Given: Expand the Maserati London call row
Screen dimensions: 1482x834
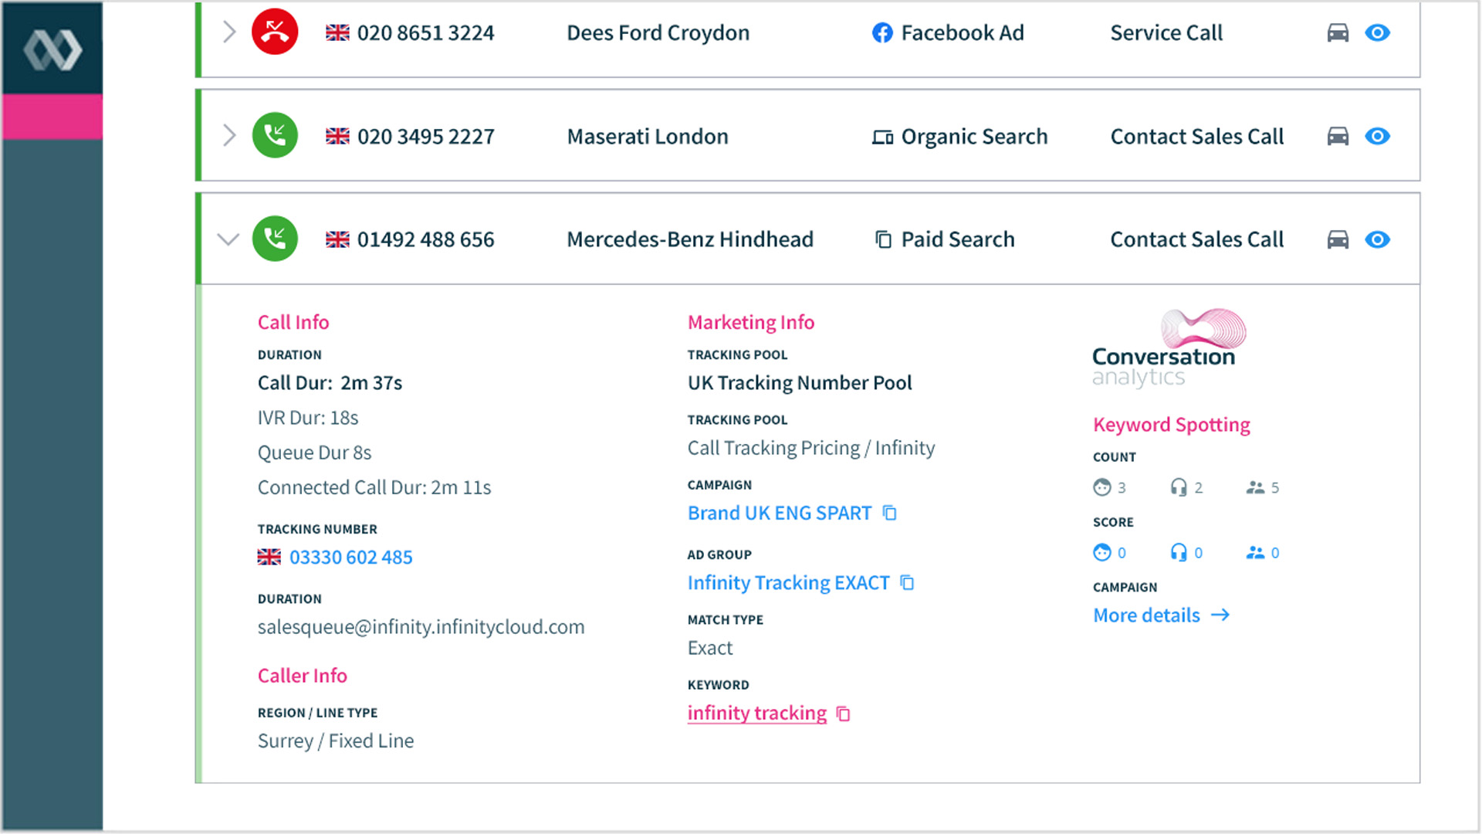Looking at the screenshot, I should pyautogui.click(x=229, y=136).
